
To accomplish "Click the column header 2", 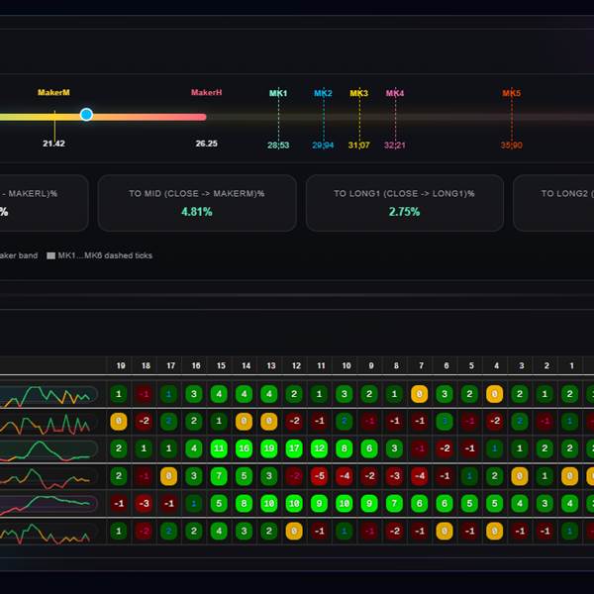I will pos(546,365).
